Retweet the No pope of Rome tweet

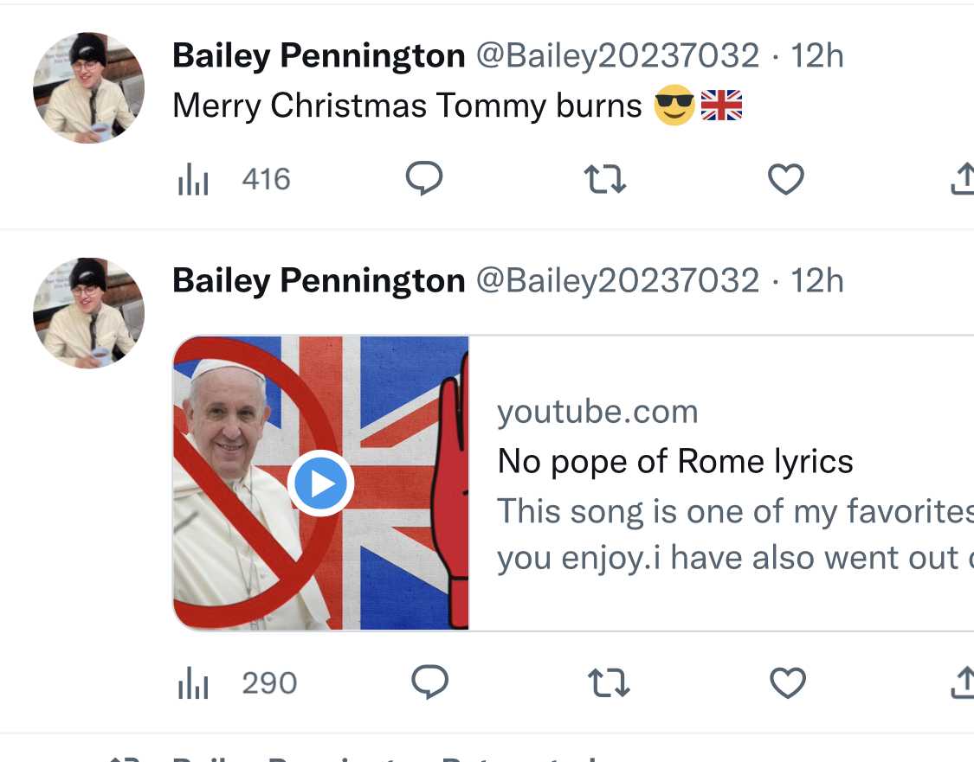click(x=609, y=683)
